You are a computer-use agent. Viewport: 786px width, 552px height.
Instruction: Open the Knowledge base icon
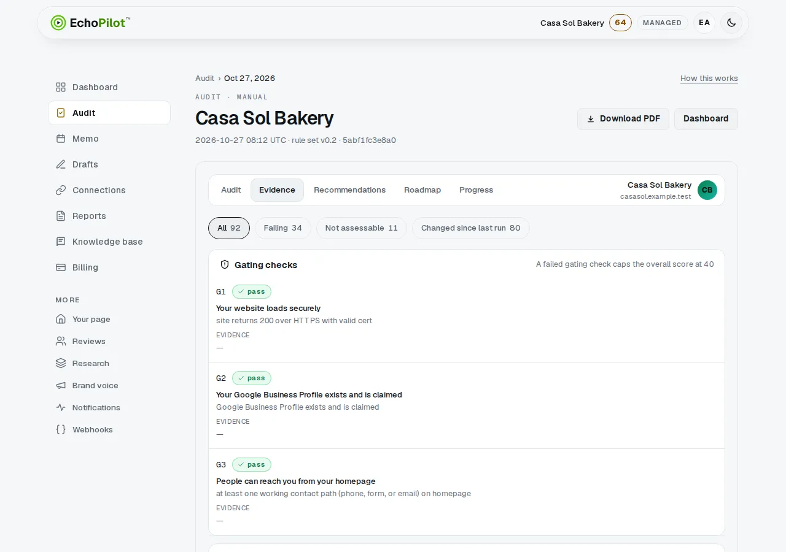[x=61, y=242]
